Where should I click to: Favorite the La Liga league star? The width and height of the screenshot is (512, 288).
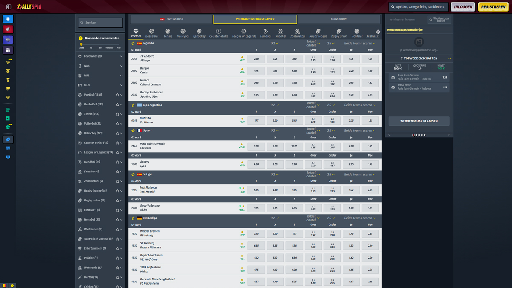[133, 174]
